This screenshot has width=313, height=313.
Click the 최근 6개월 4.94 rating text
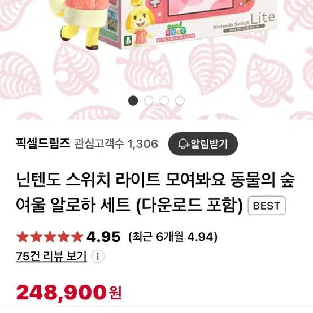tap(173, 237)
